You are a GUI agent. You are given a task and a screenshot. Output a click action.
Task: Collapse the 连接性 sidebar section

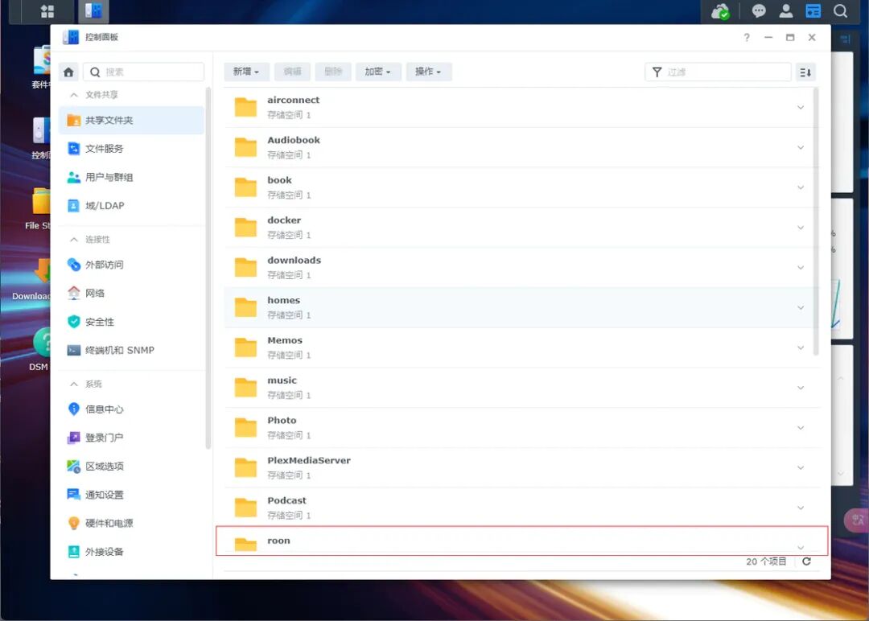coord(74,240)
